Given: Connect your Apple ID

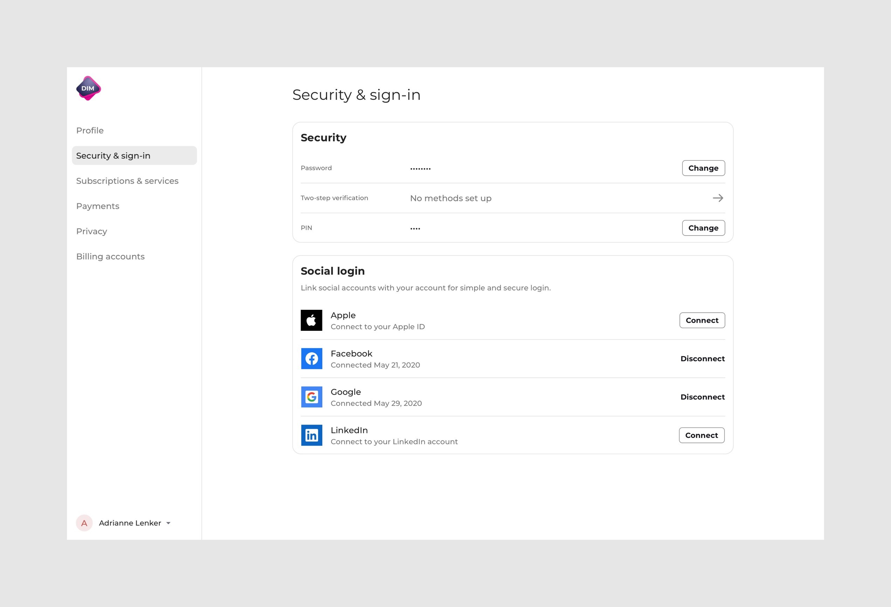Looking at the screenshot, I should click(702, 320).
